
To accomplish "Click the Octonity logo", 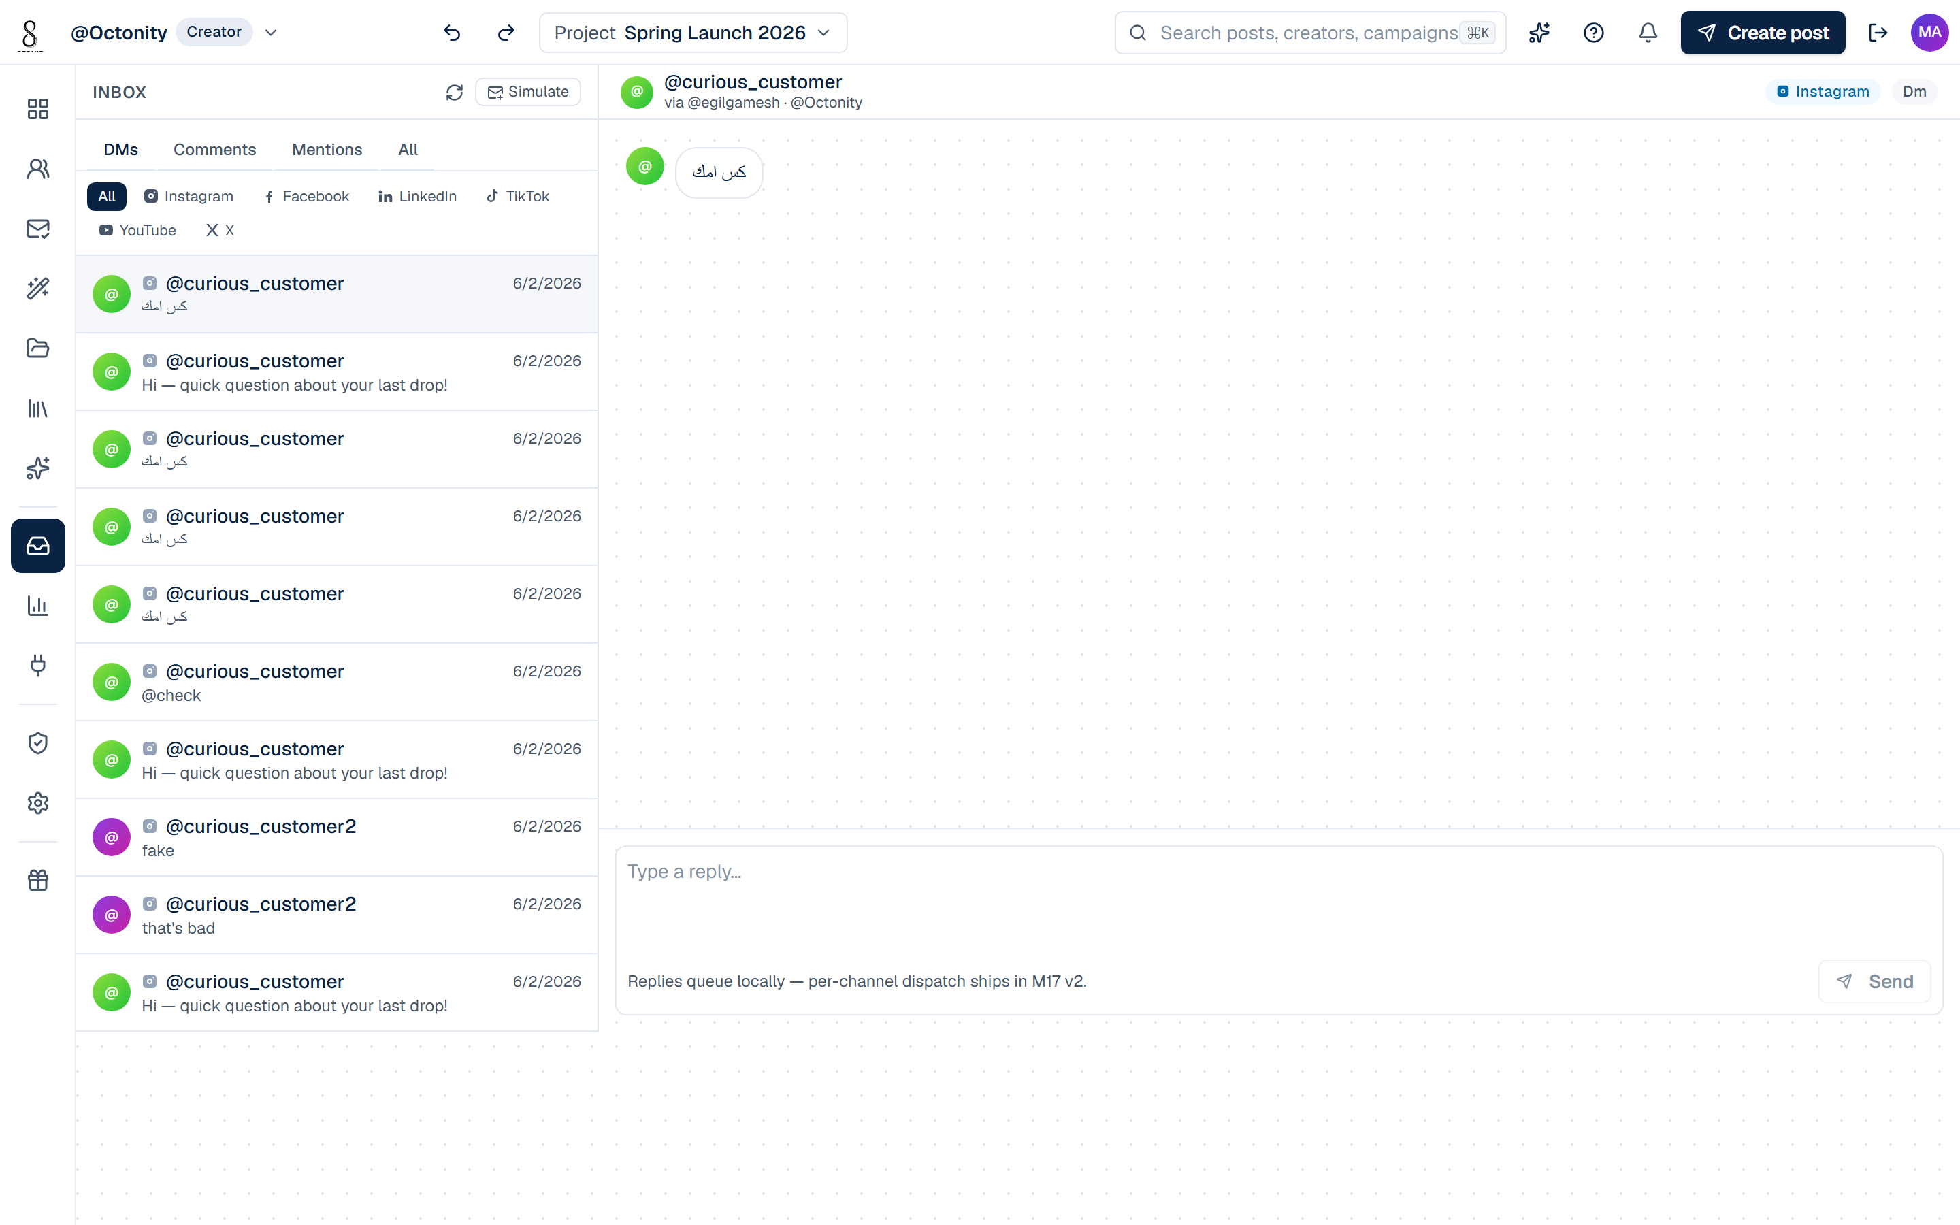I will 30,35.
